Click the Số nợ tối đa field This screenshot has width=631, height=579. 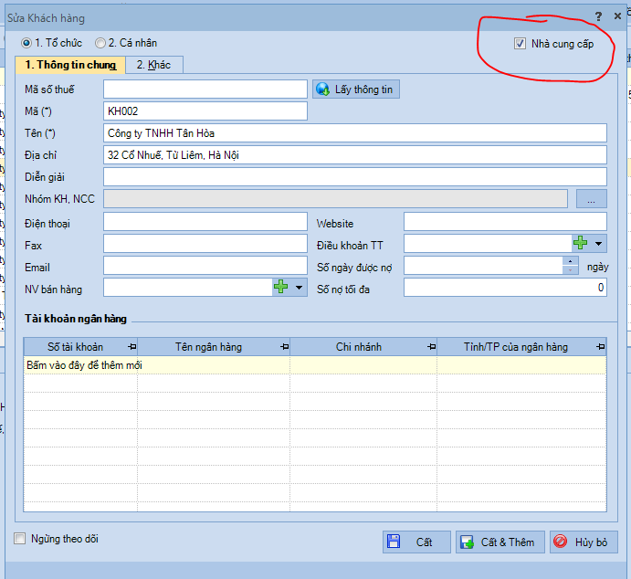coord(506,288)
